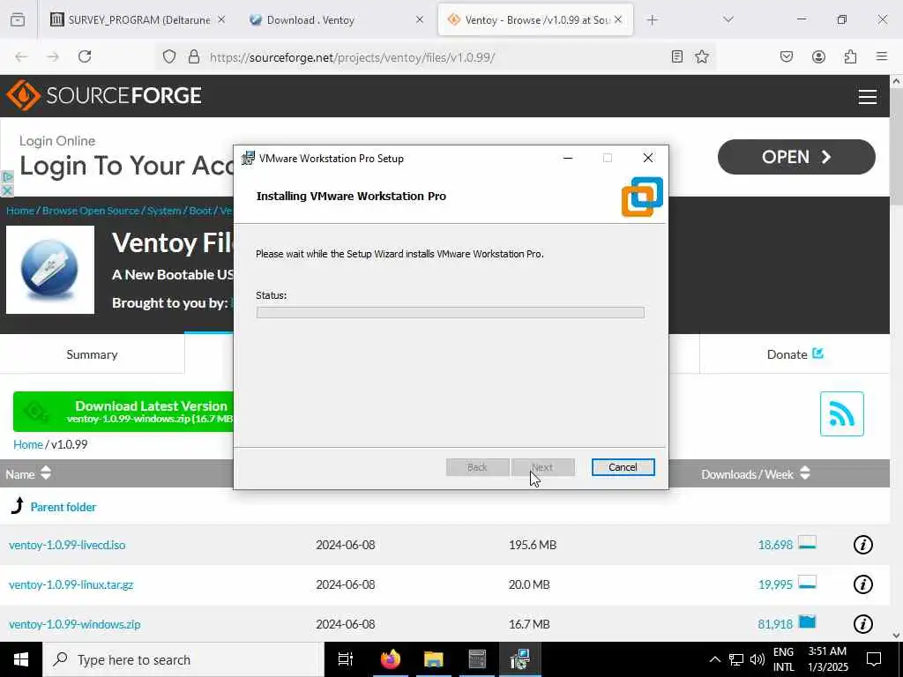Download ventoy-1.0.99-livecd.iso file

(x=67, y=545)
